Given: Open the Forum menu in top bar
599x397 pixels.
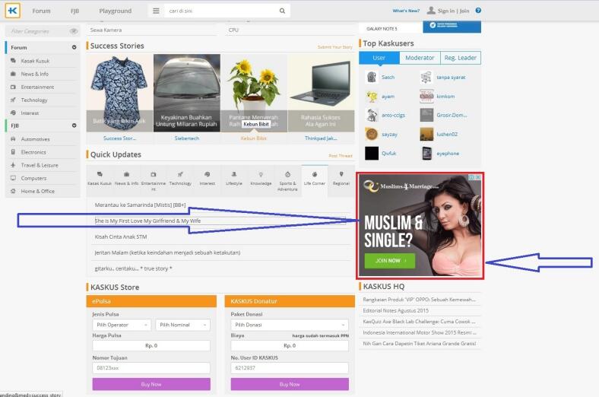Looking at the screenshot, I should coord(41,11).
